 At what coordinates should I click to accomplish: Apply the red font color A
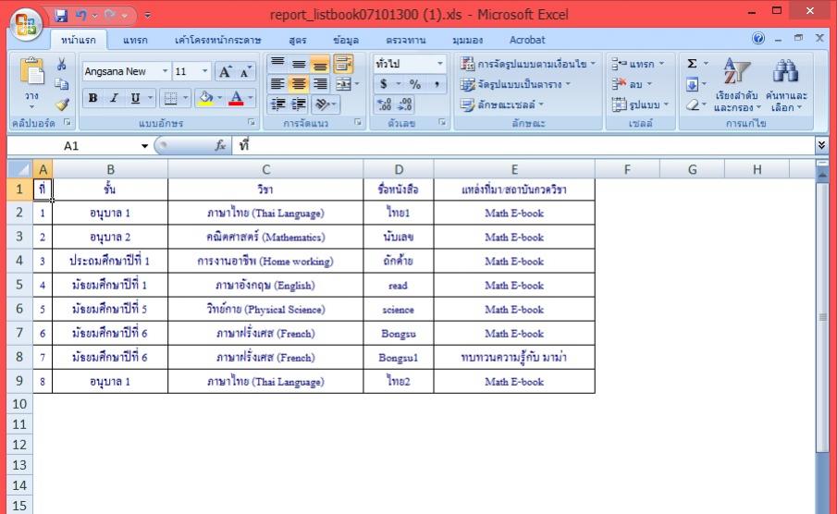pos(236,98)
